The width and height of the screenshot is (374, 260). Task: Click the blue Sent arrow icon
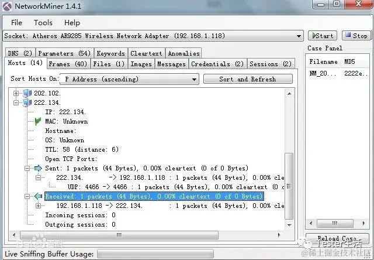coord(38,168)
